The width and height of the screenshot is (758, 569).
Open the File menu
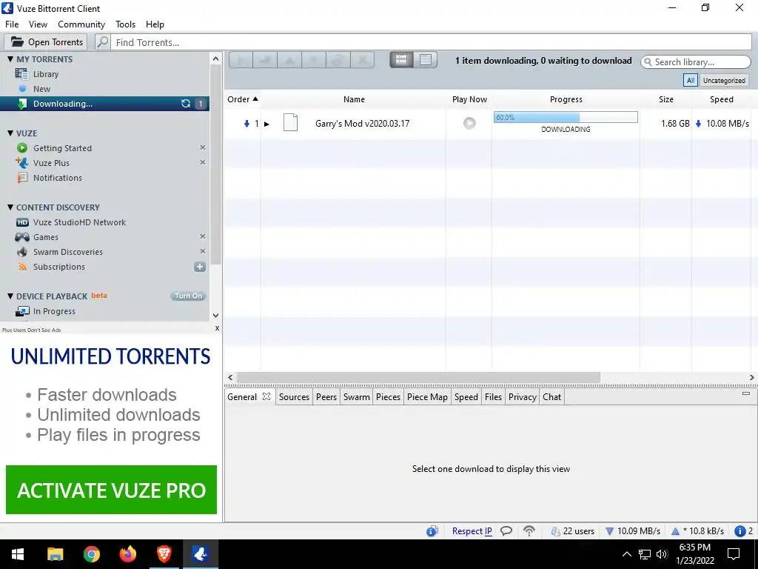pos(12,24)
